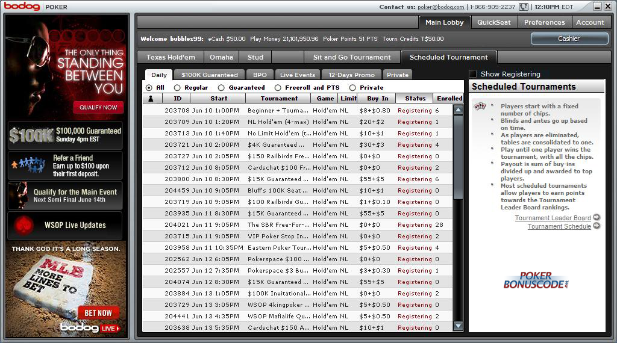The width and height of the screenshot is (617, 343).
Task: Select the VIP Poker Stop In... row
Action: coord(298,236)
